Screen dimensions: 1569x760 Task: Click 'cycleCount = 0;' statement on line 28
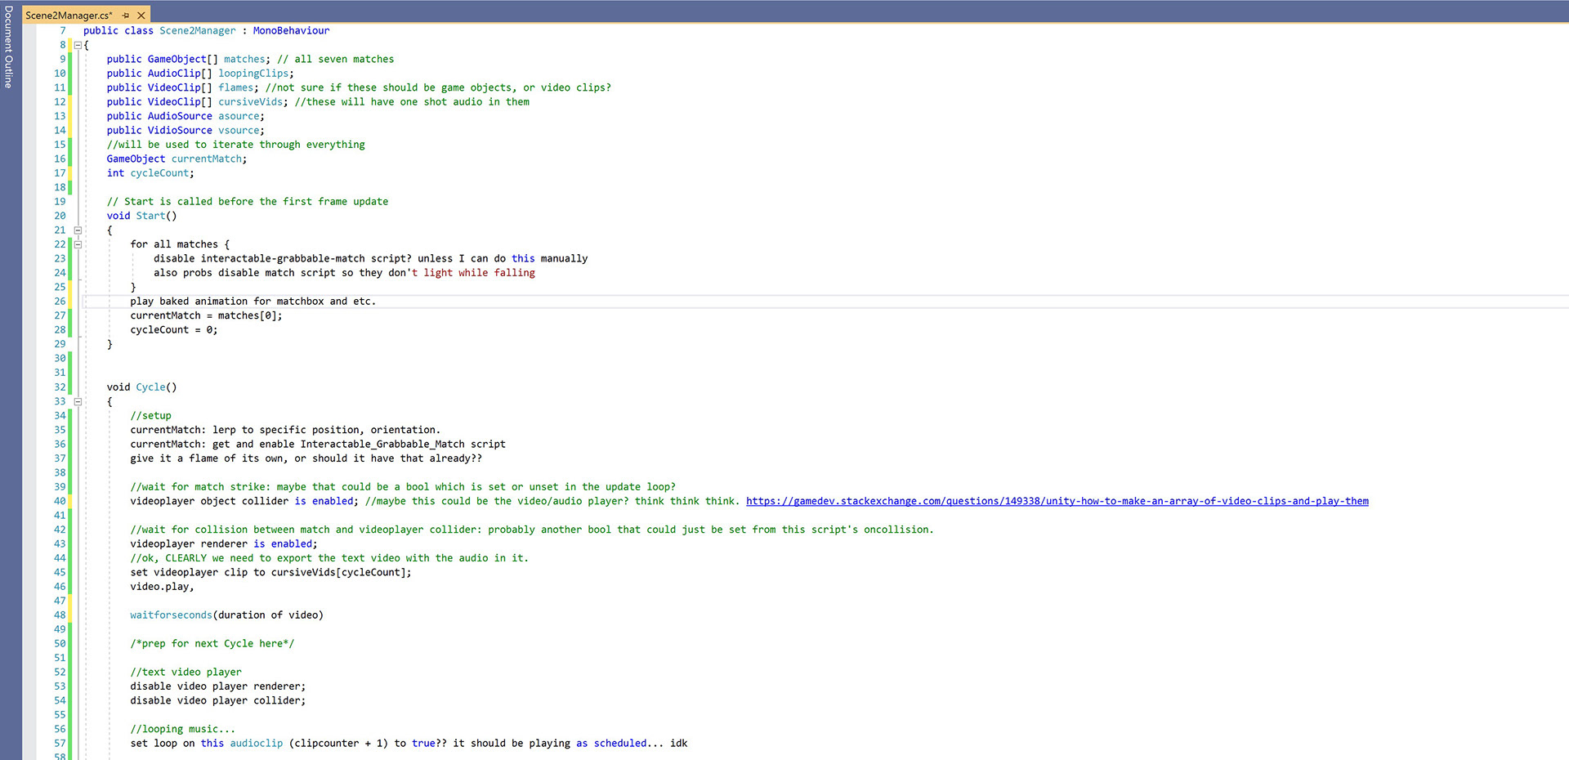[x=173, y=330]
